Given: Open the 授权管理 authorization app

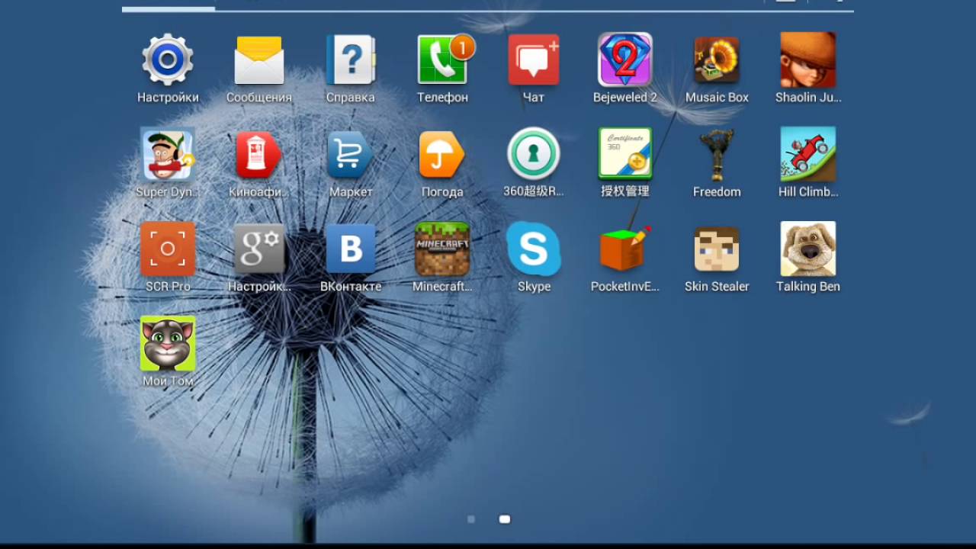Looking at the screenshot, I should (625, 154).
